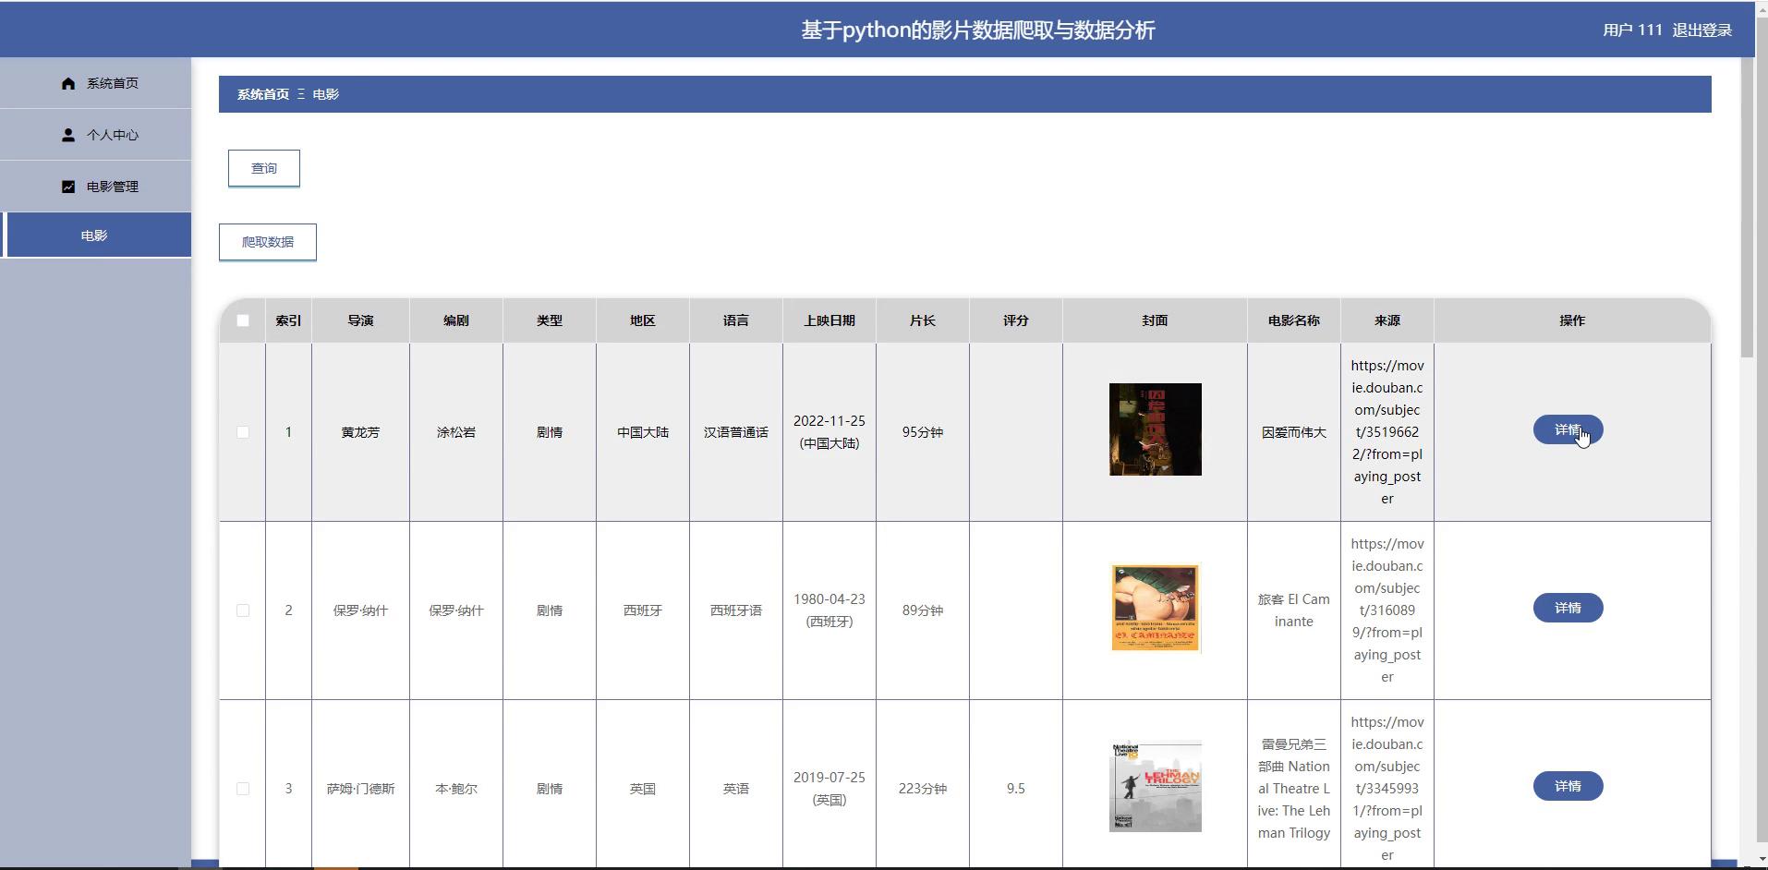The height and width of the screenshot is (870, 1768).
Task: Check the checkbox for row 2 保罗·纳什
Action: (243, 610)
